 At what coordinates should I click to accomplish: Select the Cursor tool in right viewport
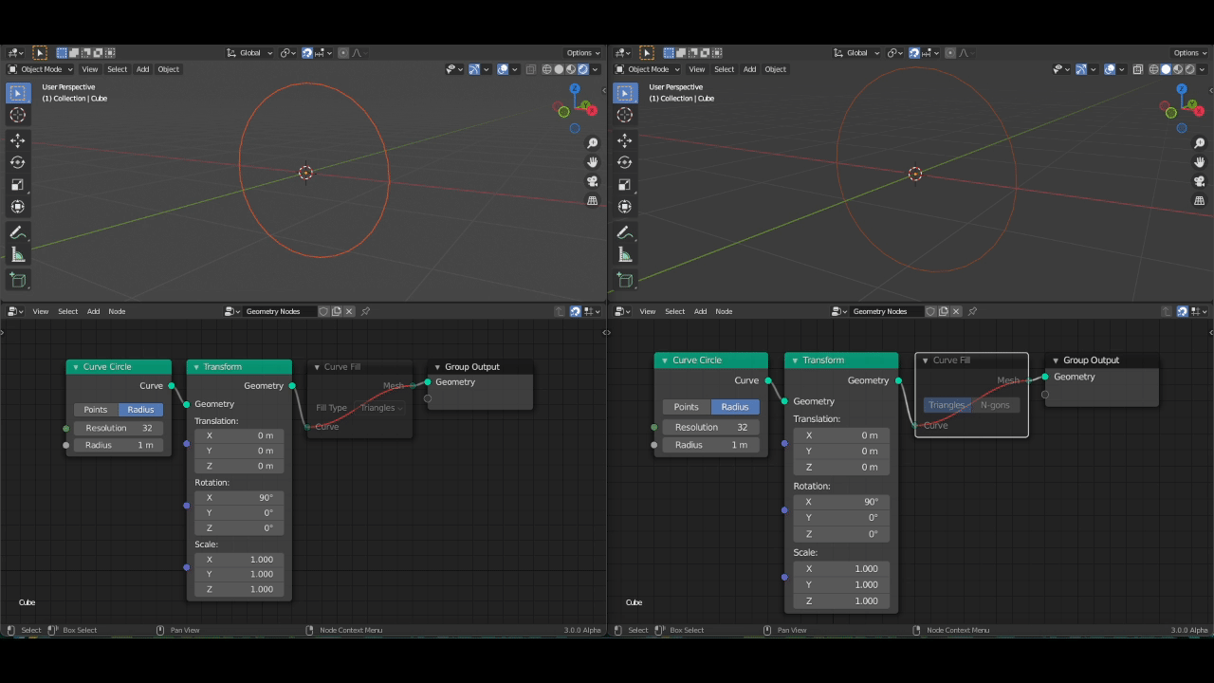point(624,115)
